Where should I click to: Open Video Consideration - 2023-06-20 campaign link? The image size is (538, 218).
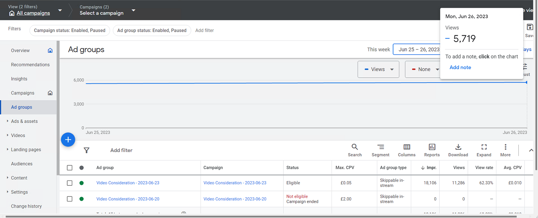point(235,199)
